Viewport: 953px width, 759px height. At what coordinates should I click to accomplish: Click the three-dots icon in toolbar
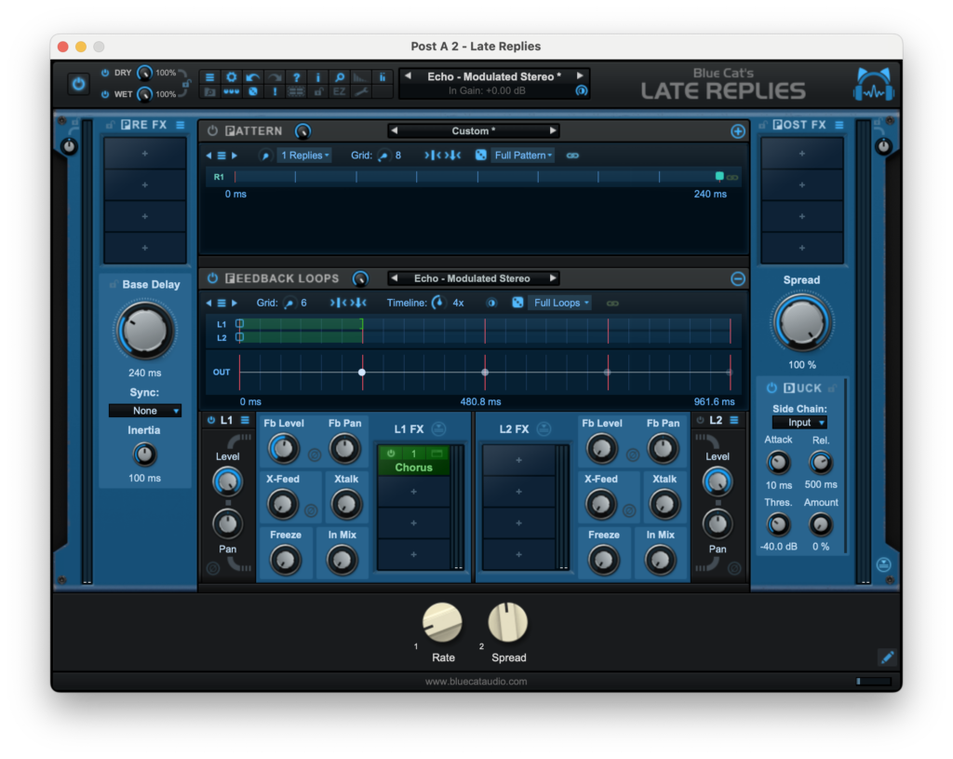tap(231, 92)
